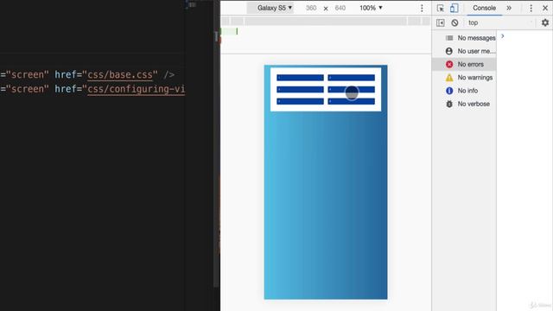Select the No warnings filter

[464, 77]
